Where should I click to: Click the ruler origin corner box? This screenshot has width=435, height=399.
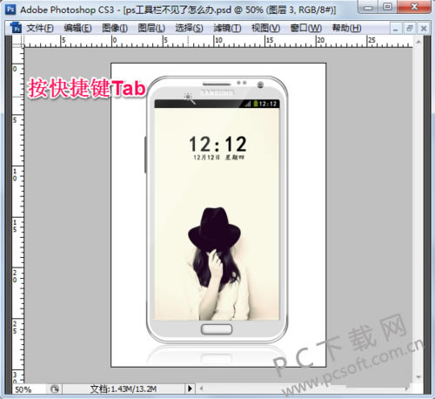[x=18, y=42]
